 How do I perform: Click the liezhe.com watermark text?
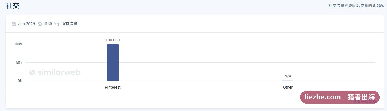click(x=323, y=97)
